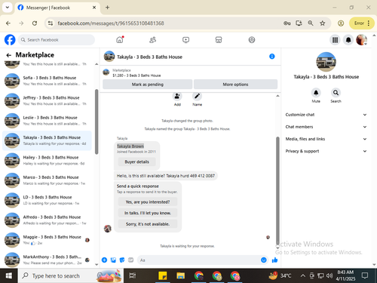
Task: Expand Chat members section
Action: tap(326, 127)
